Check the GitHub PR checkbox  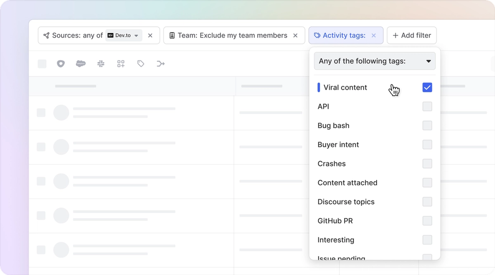(x=427, y=221)
